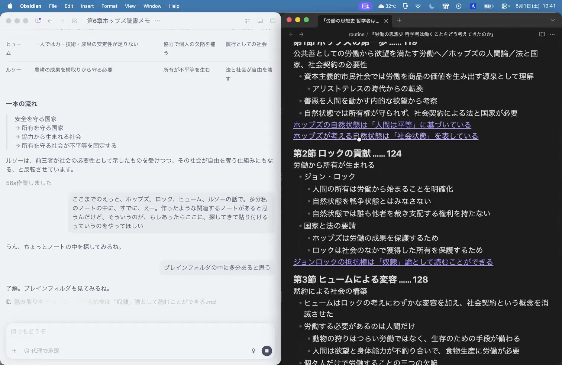Open link ホッブズが考える自然状態は「社会状態」を表している
Image resolution: width=562 pixels, height=365 pixels.
click(386, 136)
